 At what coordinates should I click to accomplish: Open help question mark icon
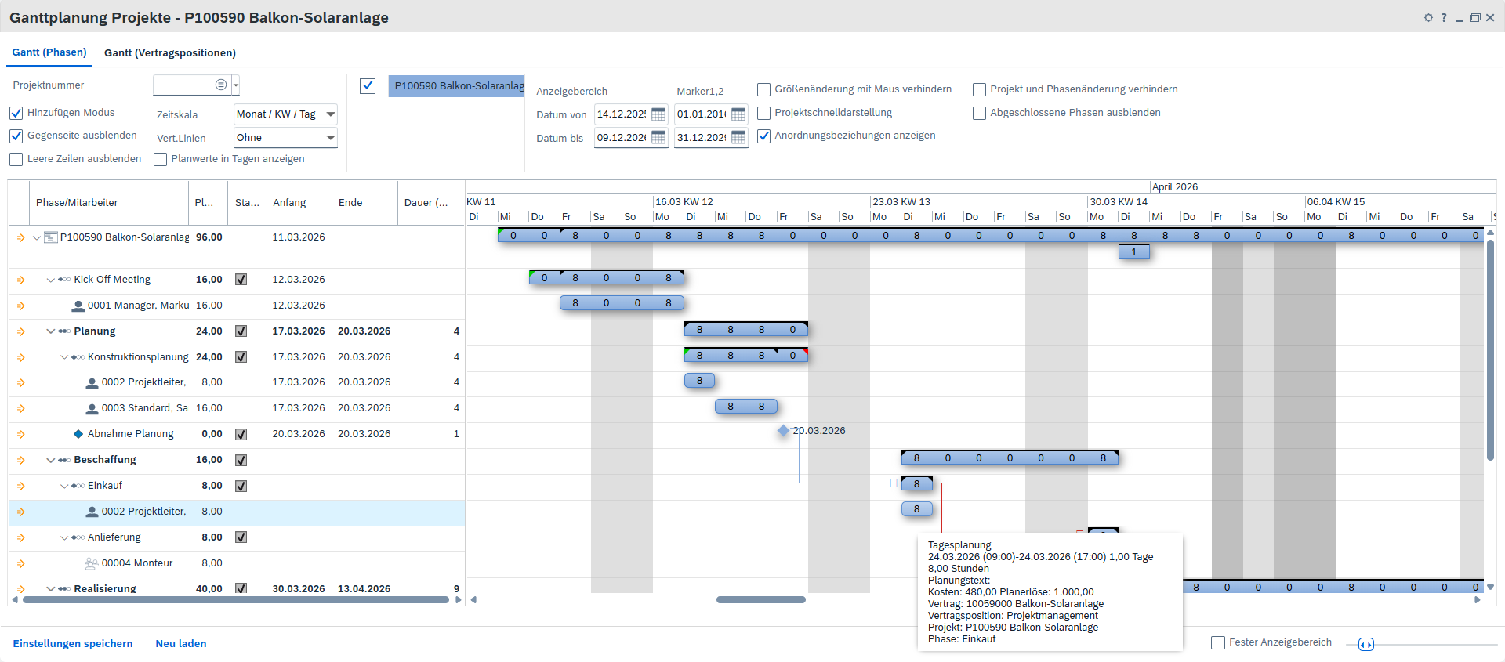[1444, 17]
